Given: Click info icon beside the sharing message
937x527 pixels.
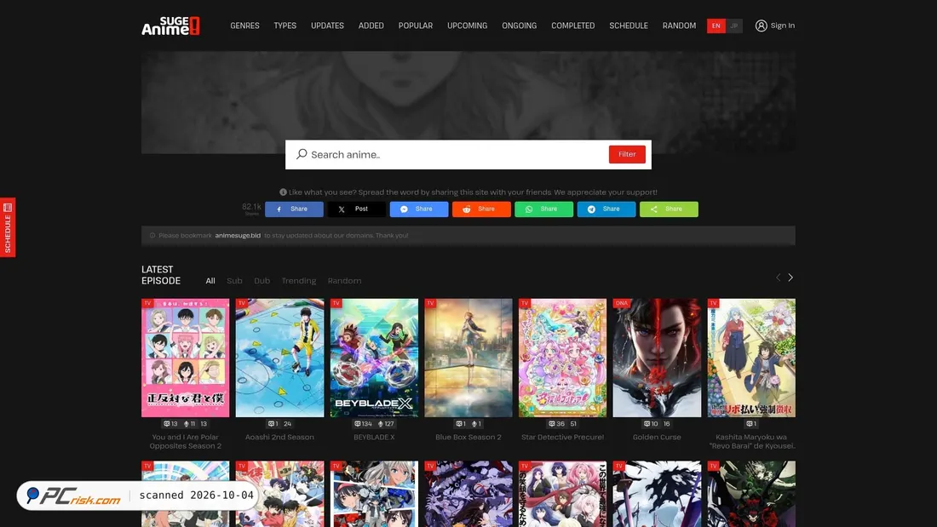Looking at the screenshot, I should [x=284, y=192].
